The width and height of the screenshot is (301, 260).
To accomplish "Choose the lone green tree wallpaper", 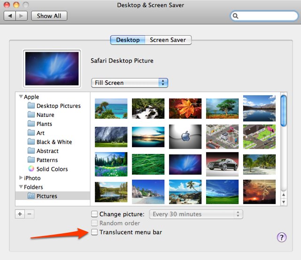I will pos(222,108).
